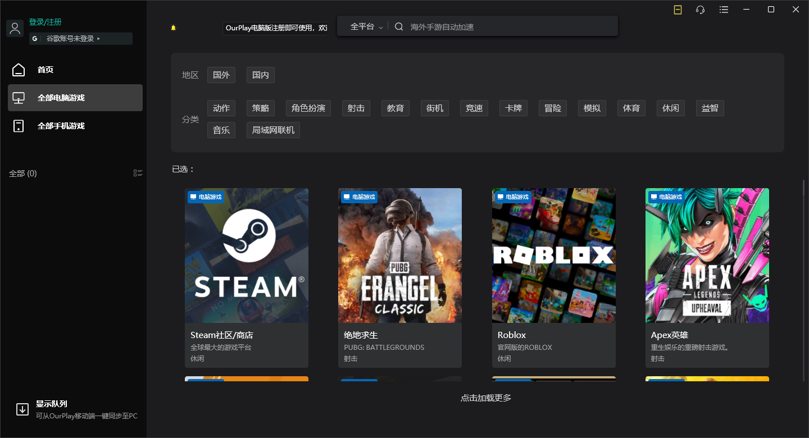Select the 首页 home icon in sidebar
Image resolution: width=809 pixels, height=438 pixels.
coord(19,69)
